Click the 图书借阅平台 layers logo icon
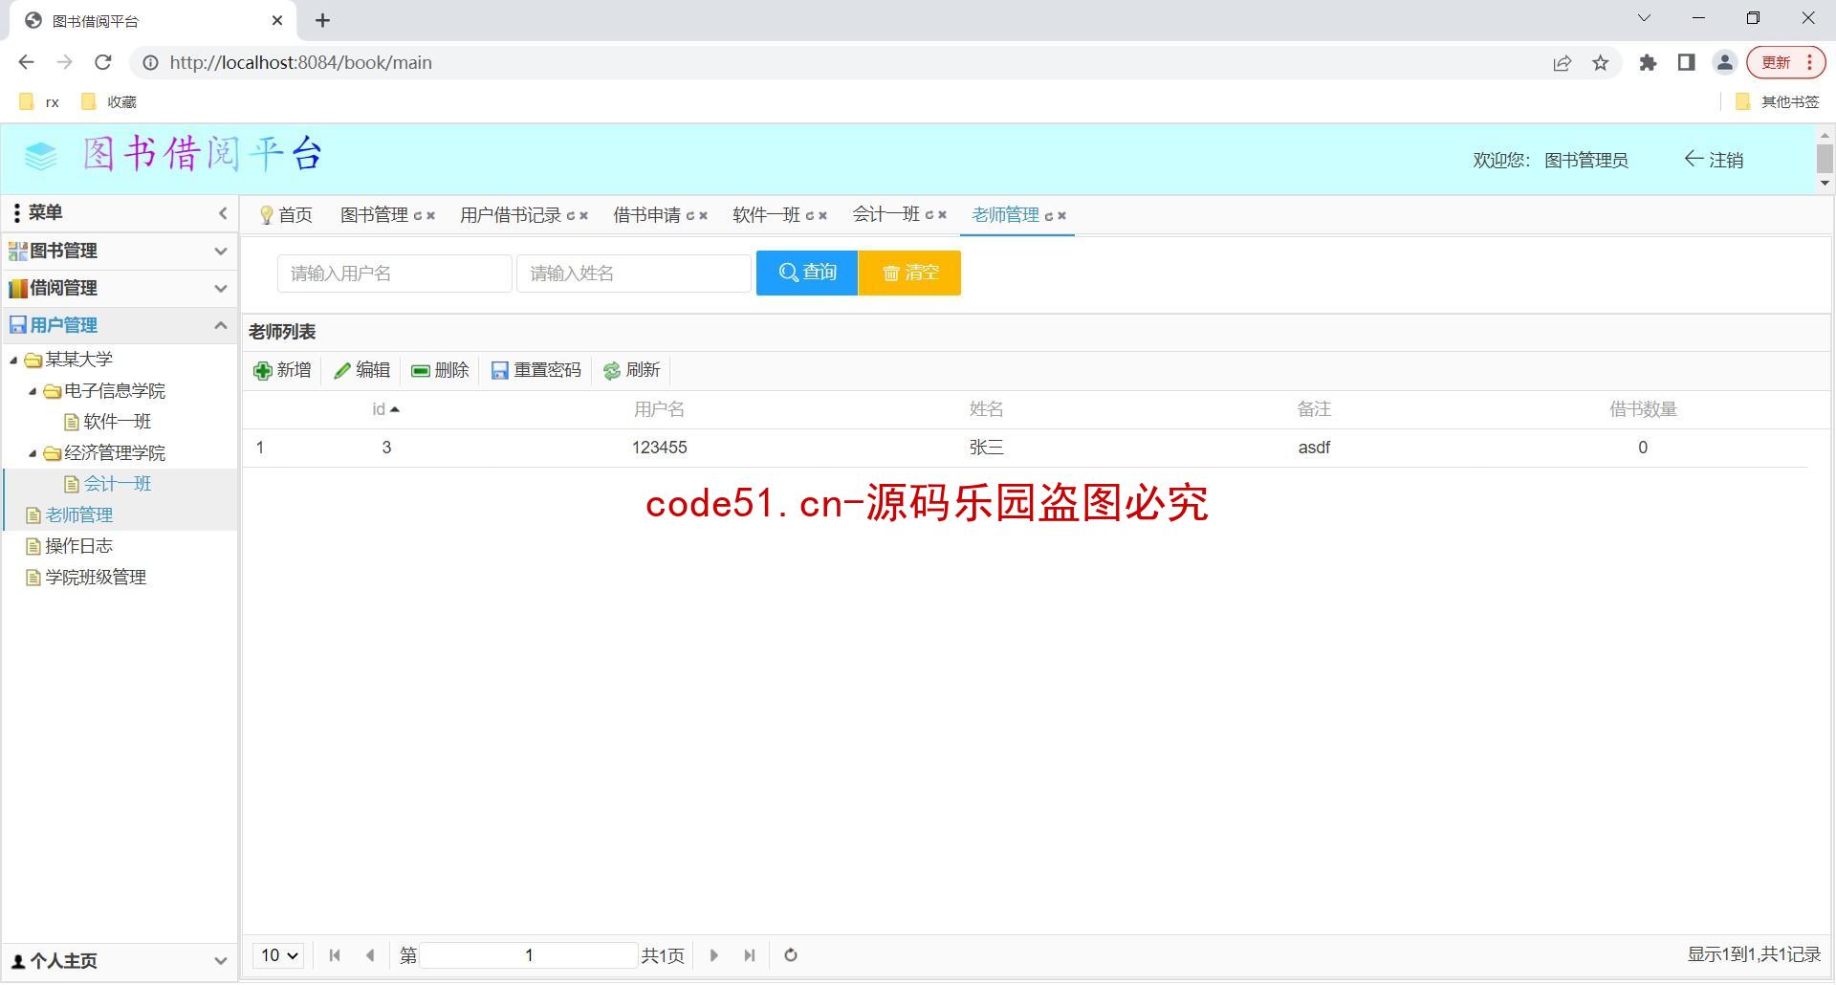1836x985 pixels. (40, 156)
